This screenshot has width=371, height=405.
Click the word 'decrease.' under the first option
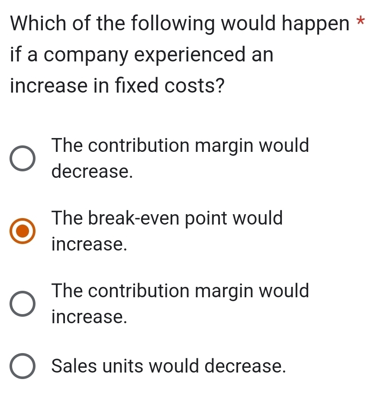92,171
